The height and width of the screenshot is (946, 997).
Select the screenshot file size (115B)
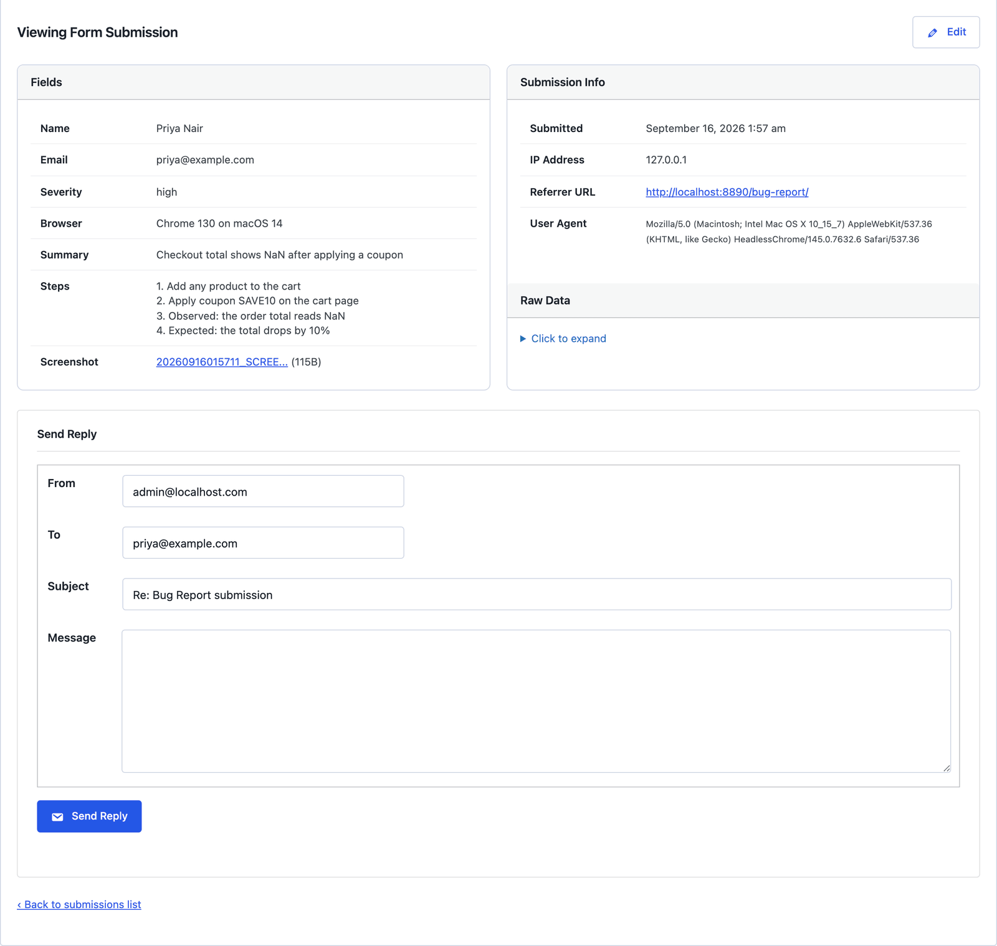(x=306, y=362)
